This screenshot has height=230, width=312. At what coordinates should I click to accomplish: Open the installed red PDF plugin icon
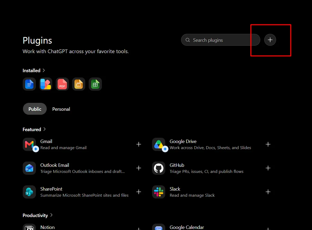coord(62,84)
